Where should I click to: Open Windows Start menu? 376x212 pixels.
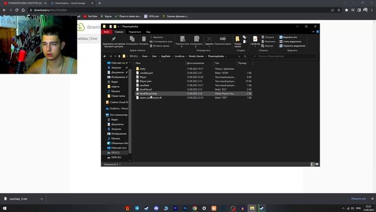click(x=5, y=208)
